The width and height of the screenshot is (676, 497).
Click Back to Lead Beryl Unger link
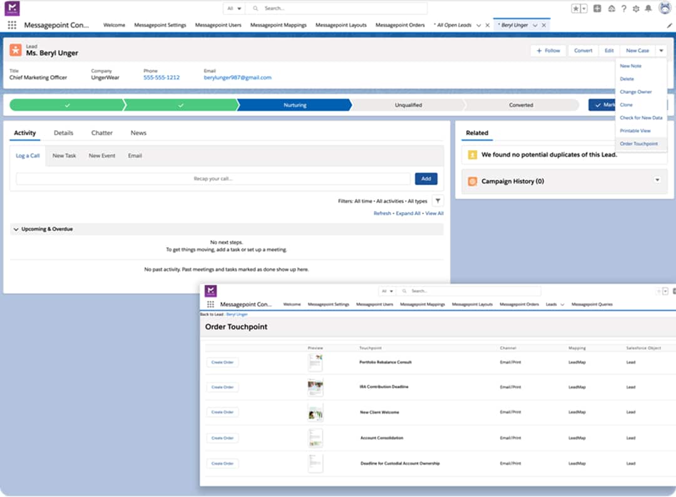237,315
